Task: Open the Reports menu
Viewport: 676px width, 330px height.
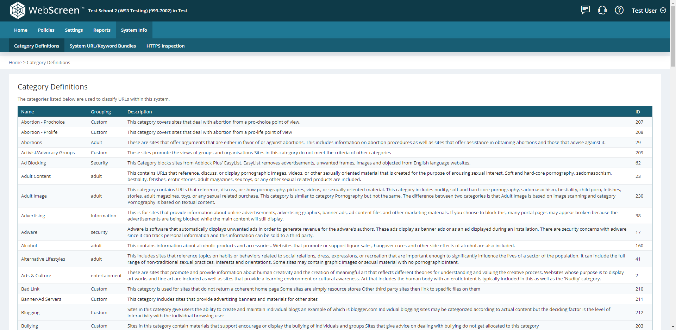Action: 102,30
